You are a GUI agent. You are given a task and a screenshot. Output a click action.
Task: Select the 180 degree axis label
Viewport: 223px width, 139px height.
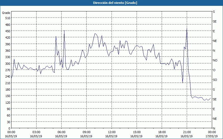coord(8,90)
